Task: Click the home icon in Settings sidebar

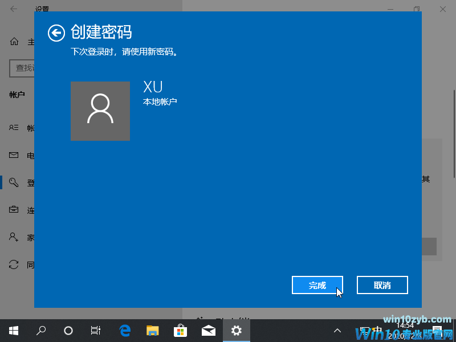Action: (x=14, y=42)
